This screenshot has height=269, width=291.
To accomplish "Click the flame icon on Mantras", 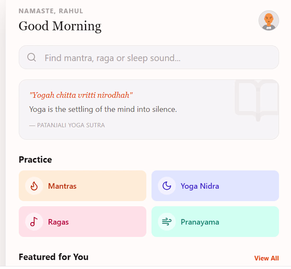I will [34, 186].
